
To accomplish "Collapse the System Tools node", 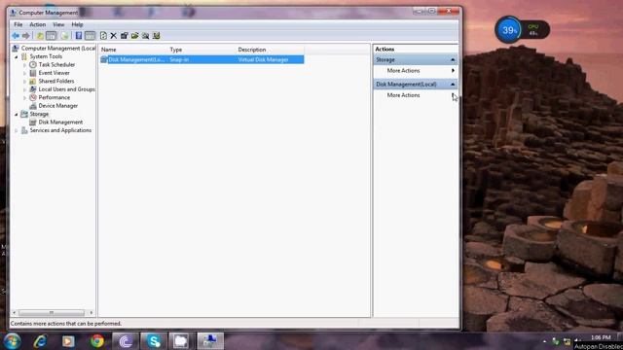I will pyautogui.click(x=17, y=56).
